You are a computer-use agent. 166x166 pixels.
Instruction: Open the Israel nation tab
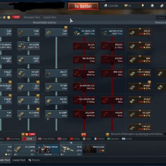[x=127, y=139]
